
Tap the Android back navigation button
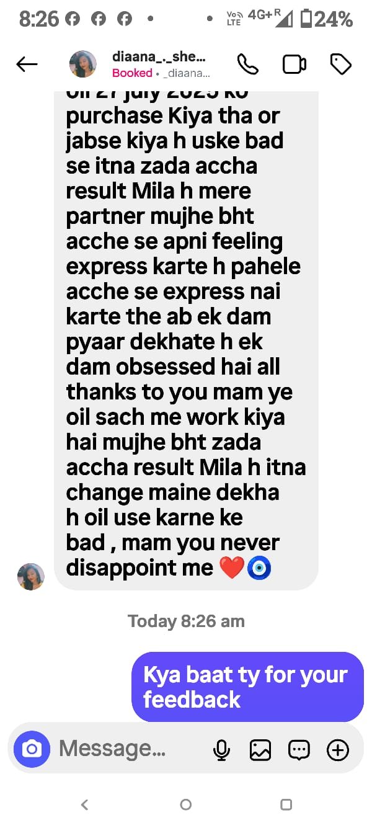pos(85,804)
